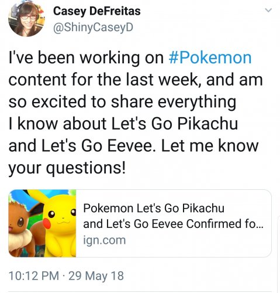Click the "content for the last week" line

[136, 80]
